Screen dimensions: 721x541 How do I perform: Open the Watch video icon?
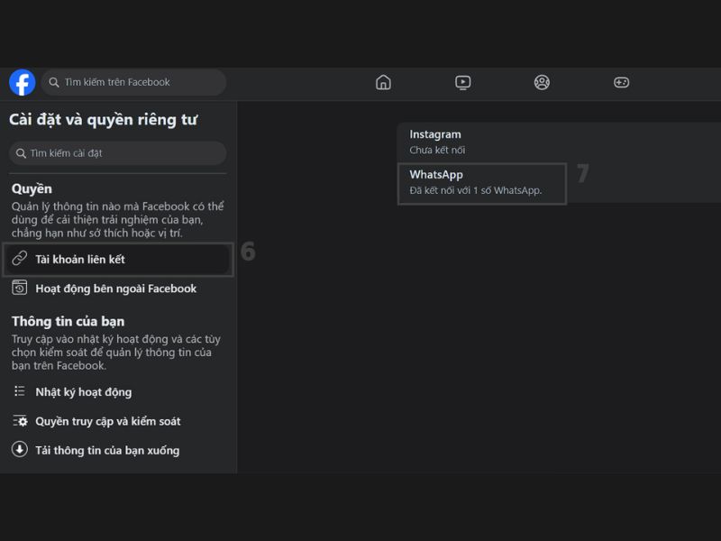[462, 82]
